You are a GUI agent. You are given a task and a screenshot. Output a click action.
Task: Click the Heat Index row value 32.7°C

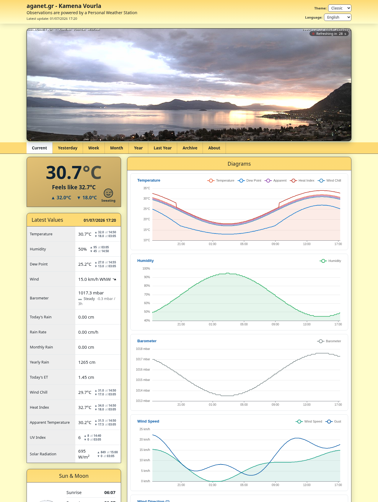pyautogui.click(x=85, y=408)
